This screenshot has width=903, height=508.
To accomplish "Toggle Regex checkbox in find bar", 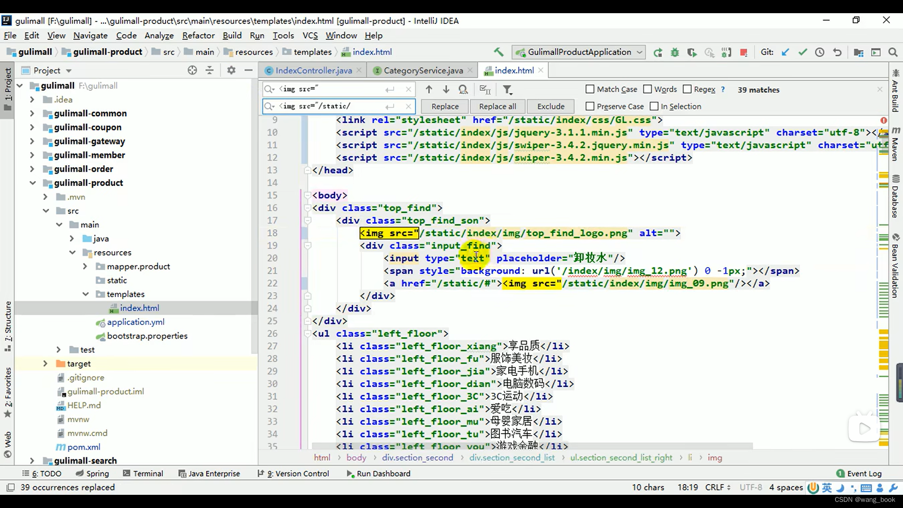I will point(687,89).
